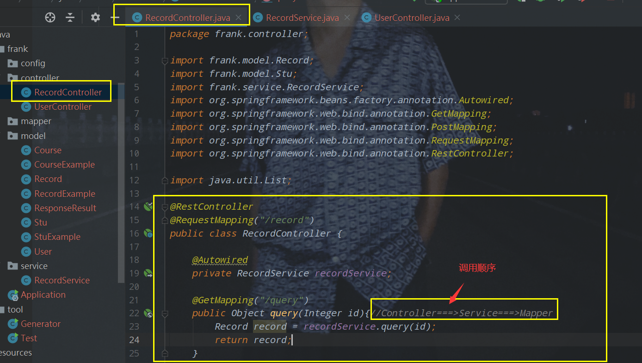Image resolution: width=642 pixels, height=363 pixels.
Task: Close the RecordController.java tab
Action: [x=239, y=18]
